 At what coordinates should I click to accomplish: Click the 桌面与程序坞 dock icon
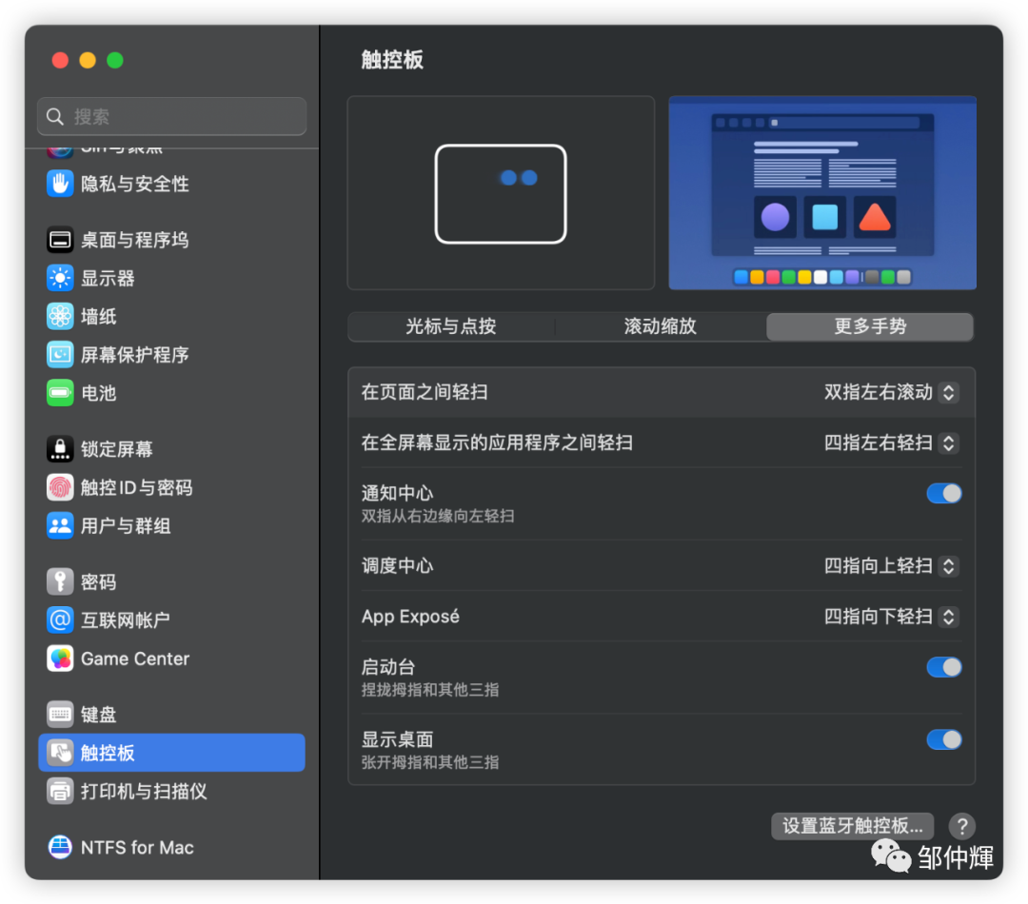coord(60,240)
